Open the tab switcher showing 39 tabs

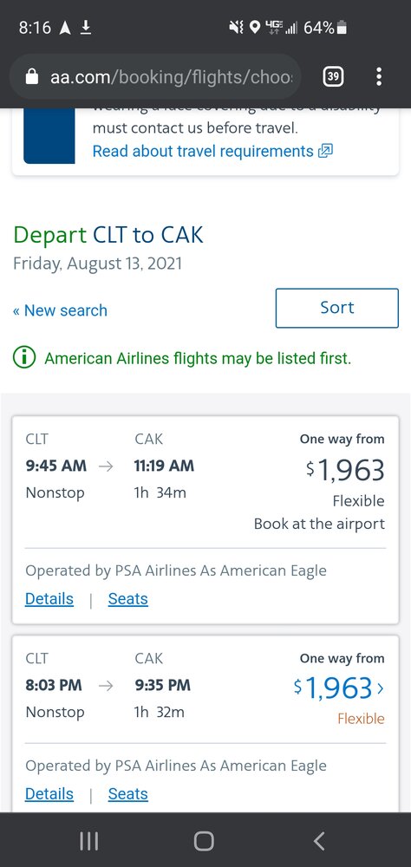(x=332, y=77)
